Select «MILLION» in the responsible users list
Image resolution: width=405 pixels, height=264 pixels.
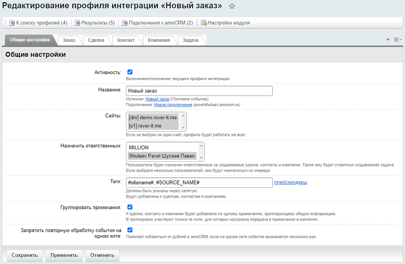[x=139, y=147]
